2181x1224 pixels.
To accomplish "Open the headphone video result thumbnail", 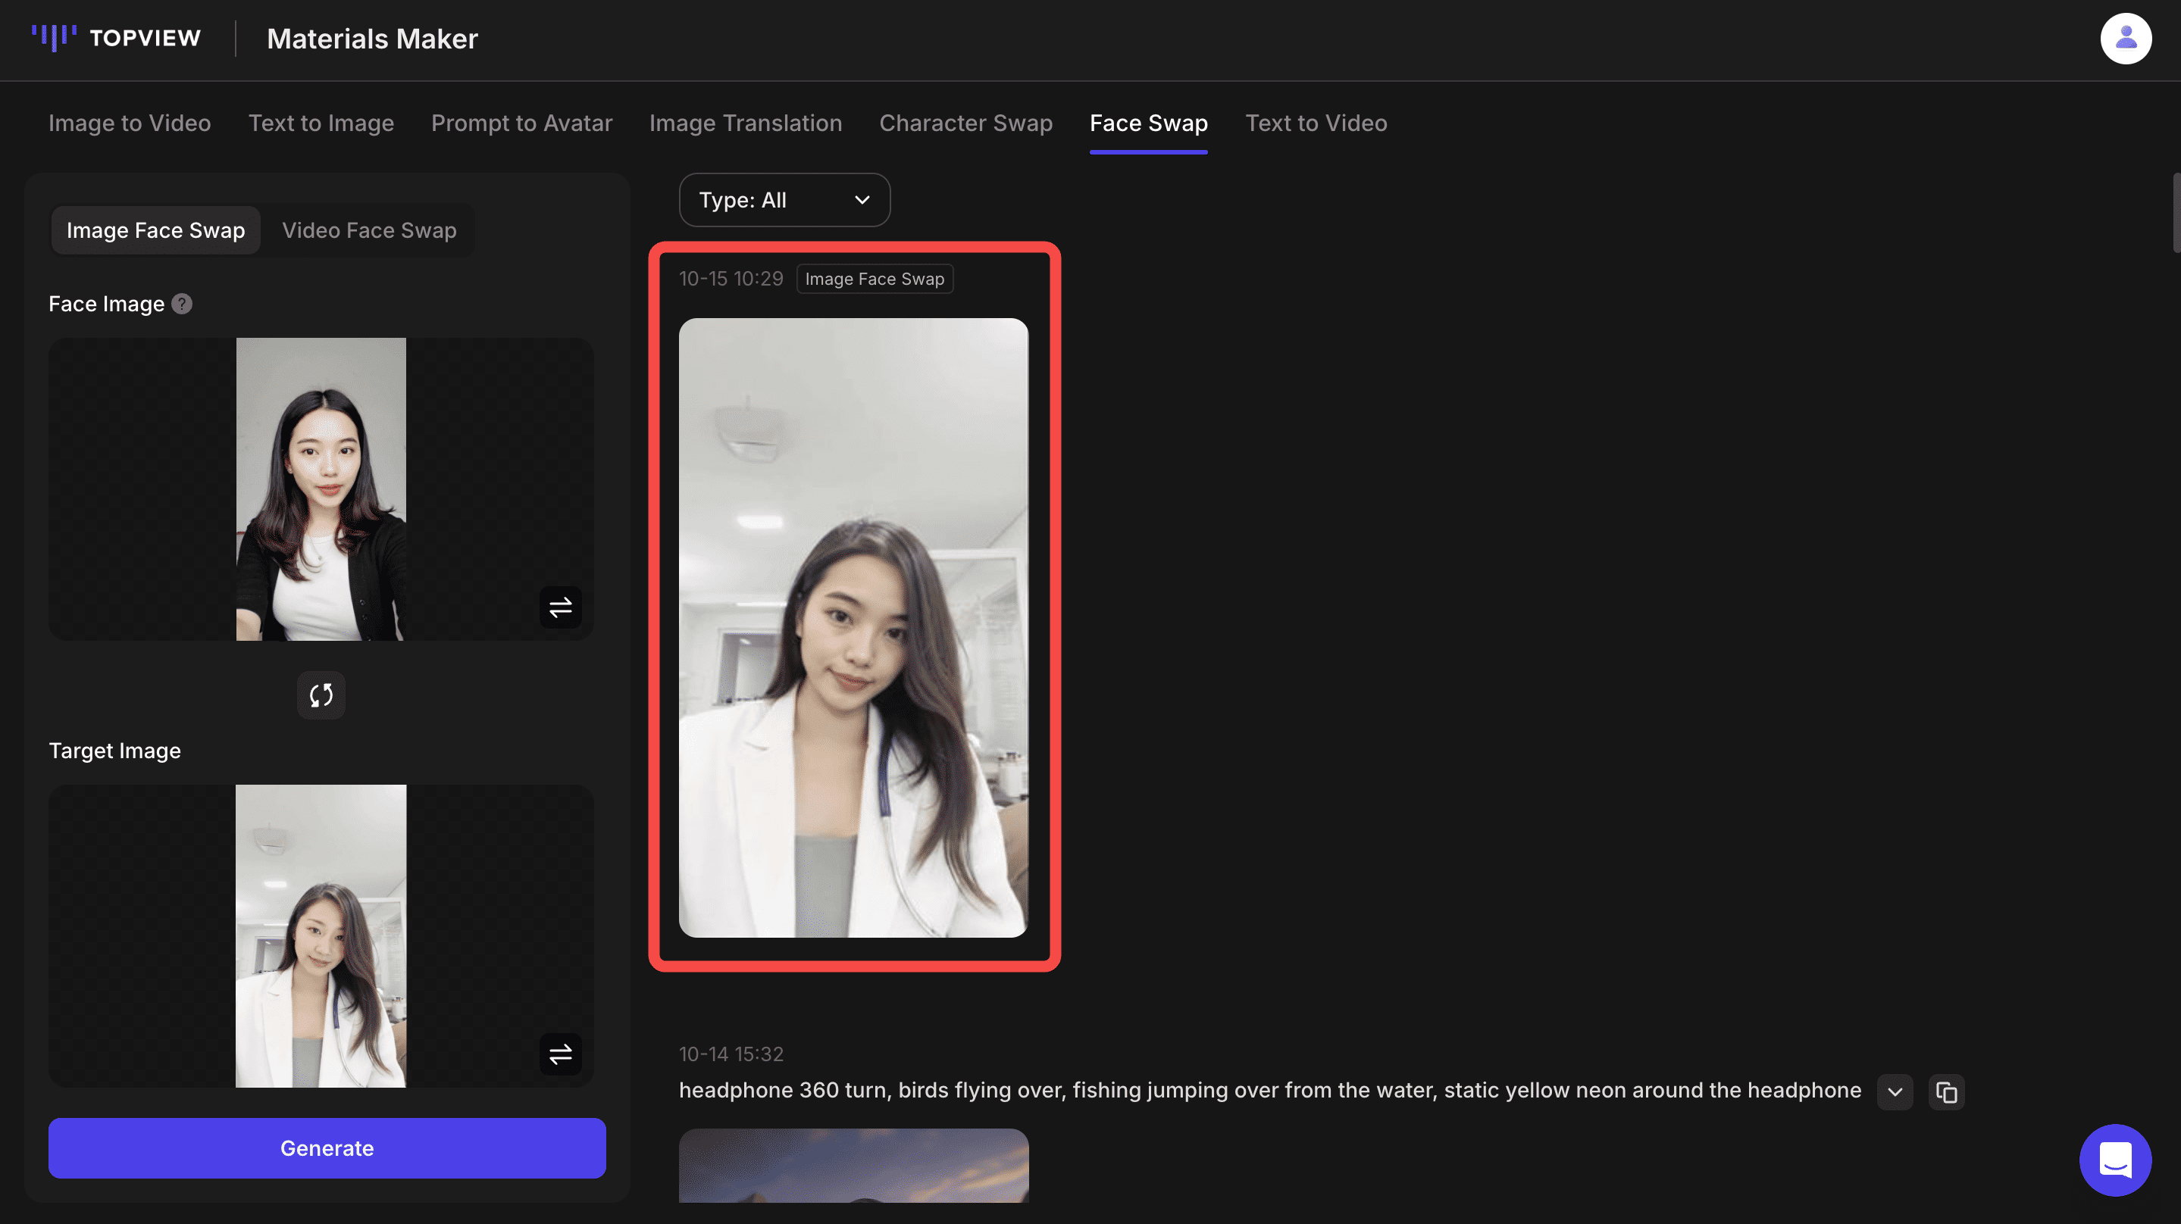I will [x=853, y=1165].
